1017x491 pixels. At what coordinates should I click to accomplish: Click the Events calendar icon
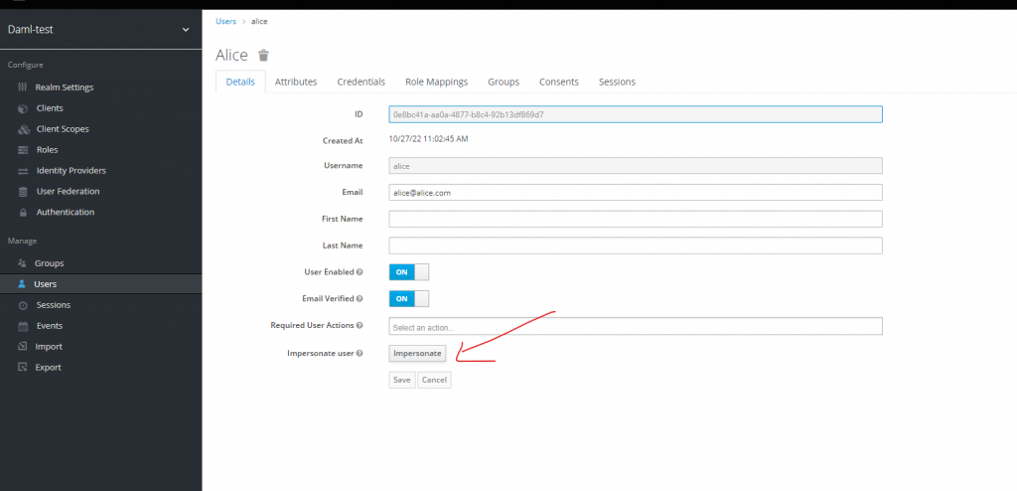23,326
